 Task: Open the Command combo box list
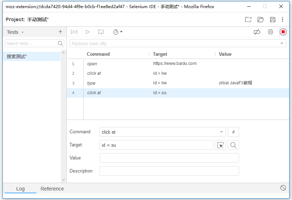(221, 132)
